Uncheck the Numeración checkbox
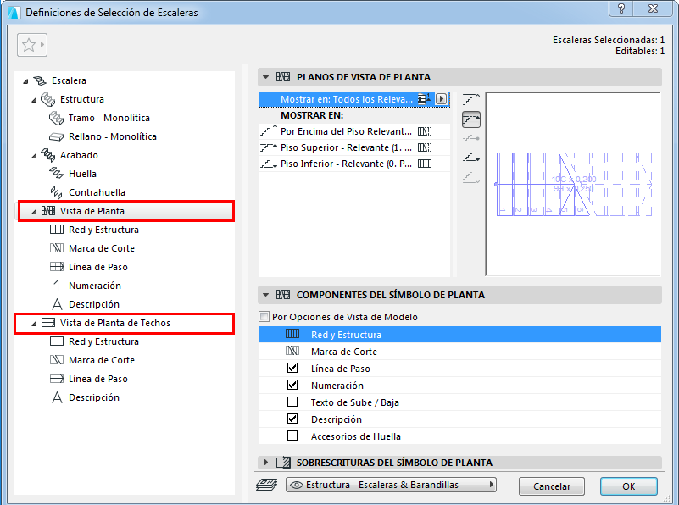Image resolution: width=679 pixels, height=505 pixels. coord(292,386)
